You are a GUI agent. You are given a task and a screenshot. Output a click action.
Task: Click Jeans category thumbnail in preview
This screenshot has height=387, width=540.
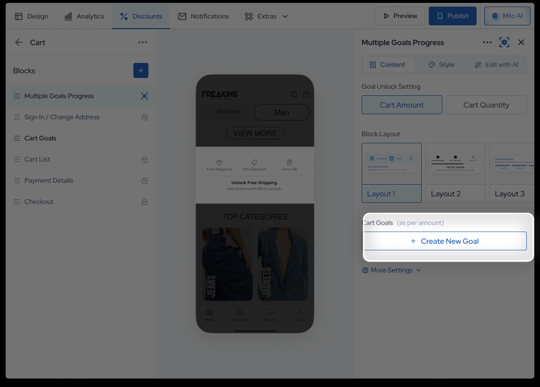pos(227,264)
